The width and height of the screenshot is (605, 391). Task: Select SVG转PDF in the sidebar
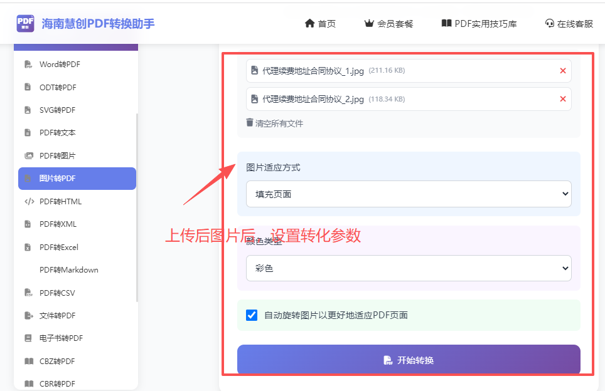coord(77,110)
